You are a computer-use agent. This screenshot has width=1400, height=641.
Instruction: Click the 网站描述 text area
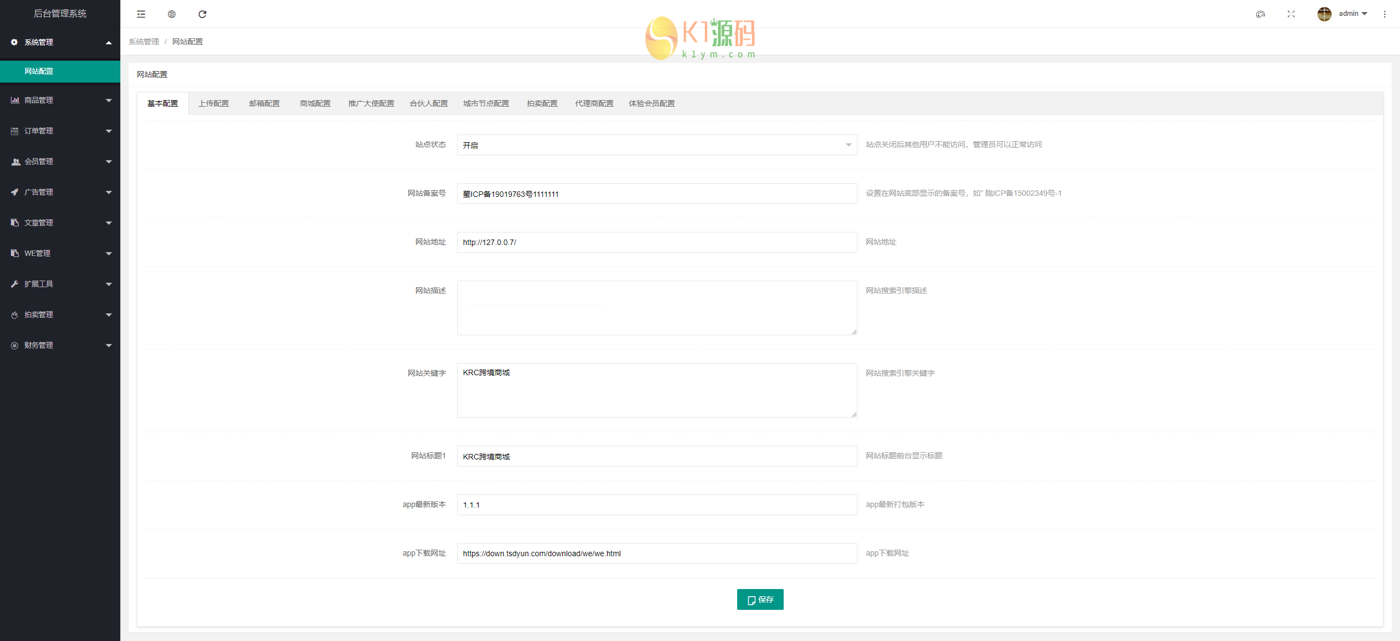pyautogui.click(x=656, y=307)
